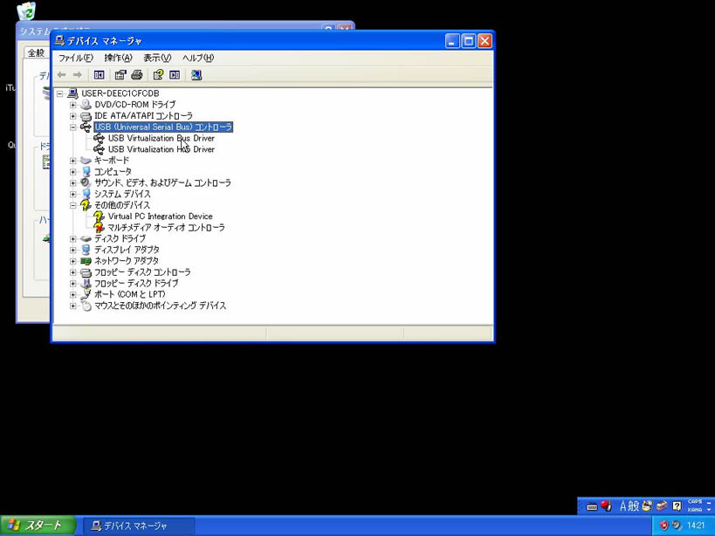
Task: Select USB Virtualization Hub Driver
Action: click(162, 149)
